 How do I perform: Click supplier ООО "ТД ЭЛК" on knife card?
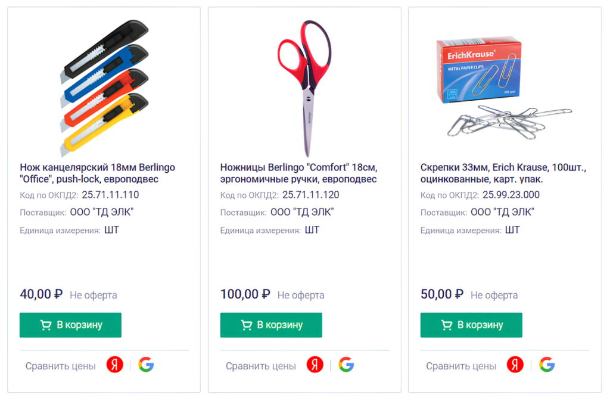[102, 212]
